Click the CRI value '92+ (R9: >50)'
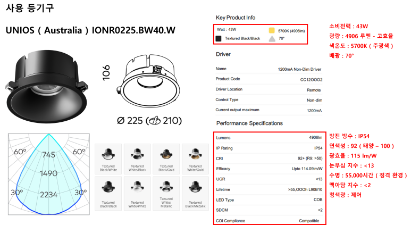The height and width of the screenshot is (225, 411). pos(310,159)
